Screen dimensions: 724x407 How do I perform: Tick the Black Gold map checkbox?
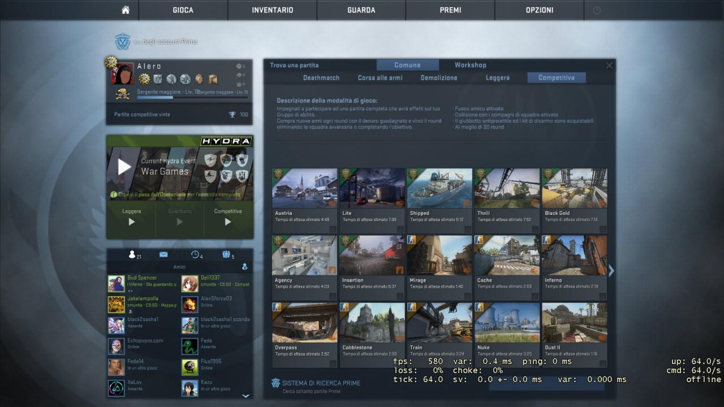pos(603,229)
